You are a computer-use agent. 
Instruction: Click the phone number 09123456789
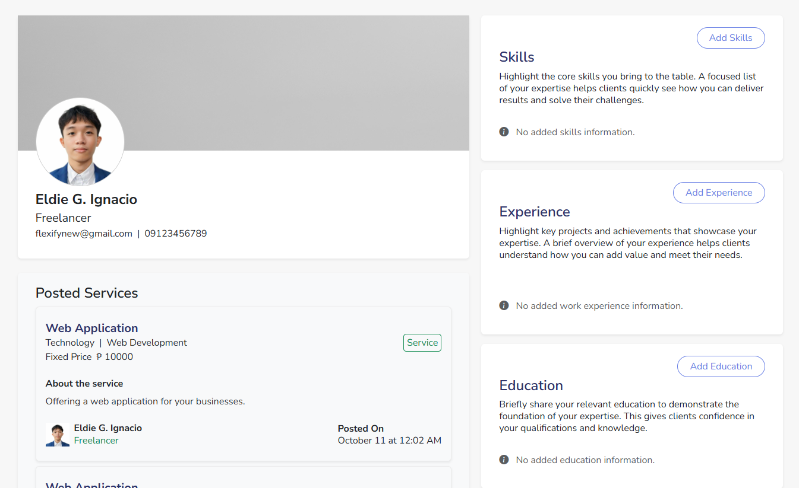tap(176, 234)
